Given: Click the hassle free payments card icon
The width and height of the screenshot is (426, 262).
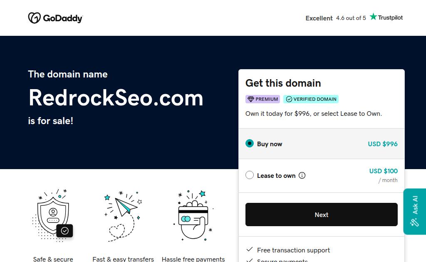Looking at the screenshot, I should [193, 215].
